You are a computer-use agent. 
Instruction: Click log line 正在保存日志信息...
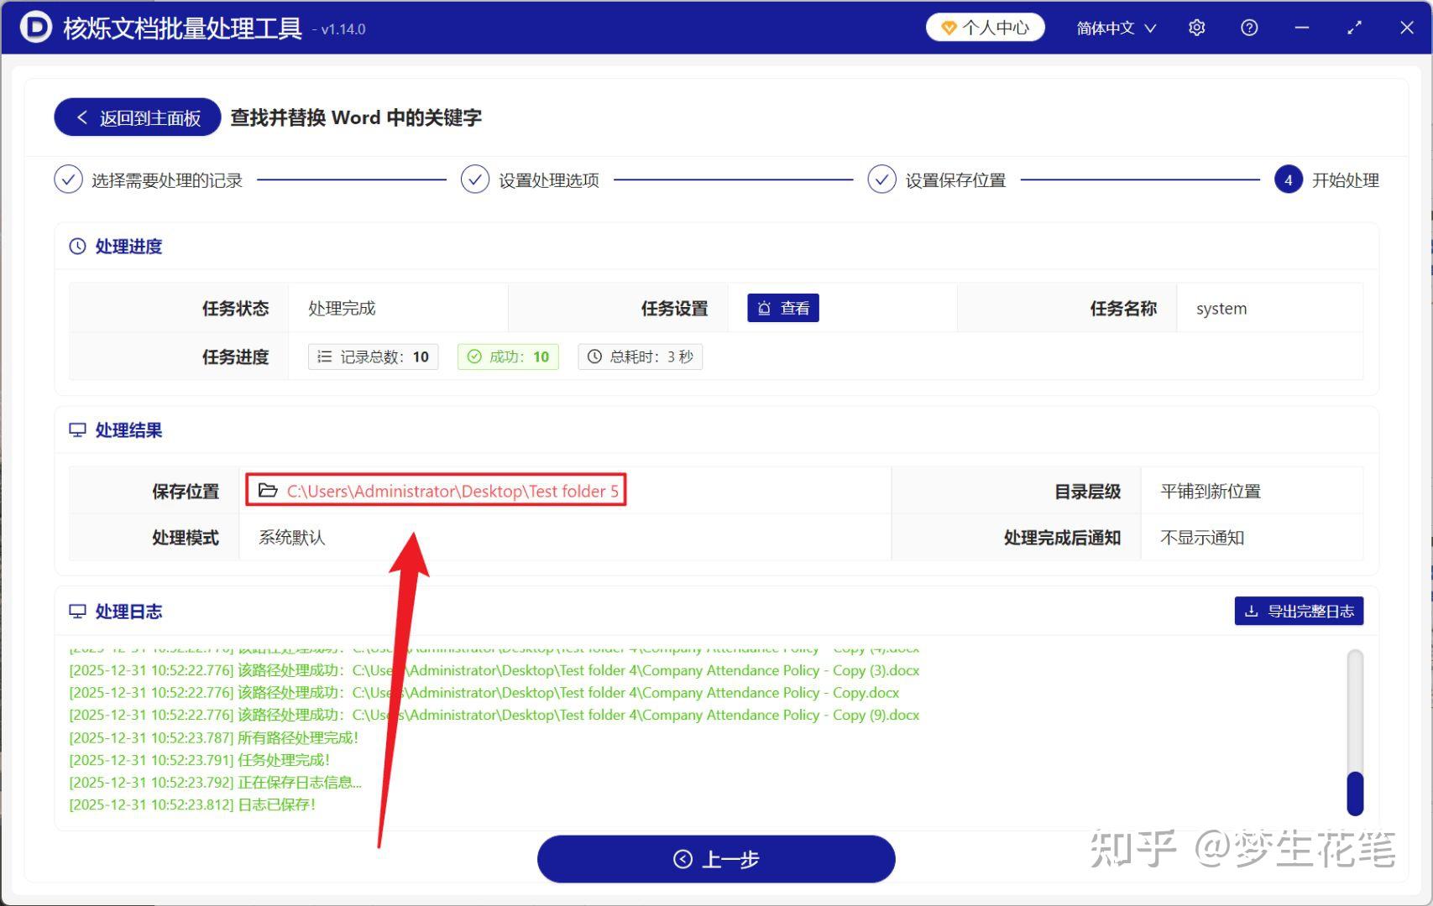[216, 783]
